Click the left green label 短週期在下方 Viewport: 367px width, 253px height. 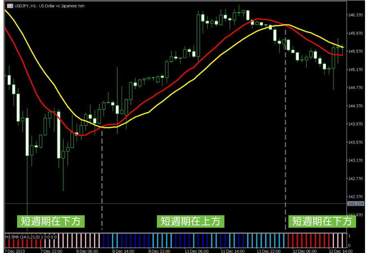pyautogui.click(x=51, y=221)
